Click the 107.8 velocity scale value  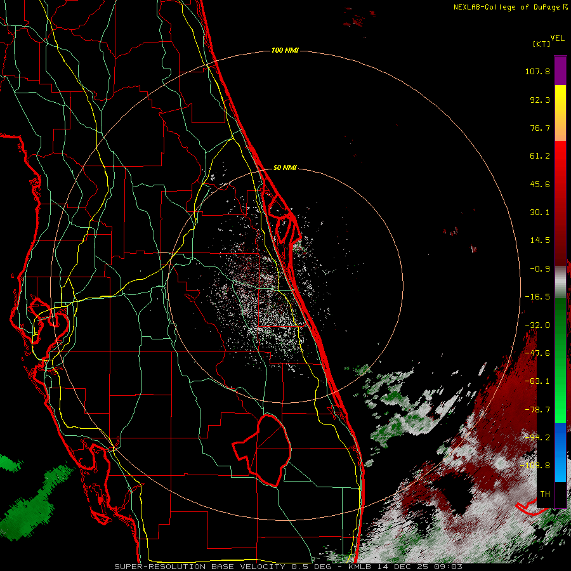(537, 71)
